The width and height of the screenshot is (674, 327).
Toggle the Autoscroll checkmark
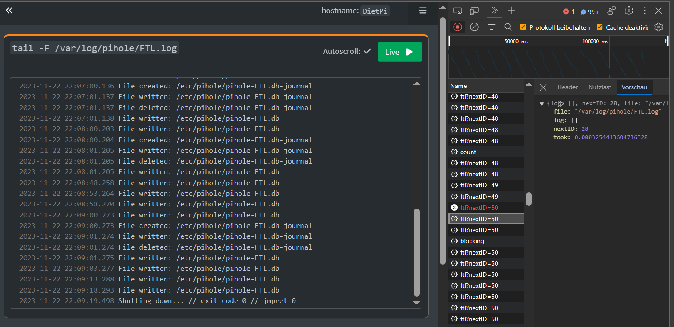coord(367,52)
